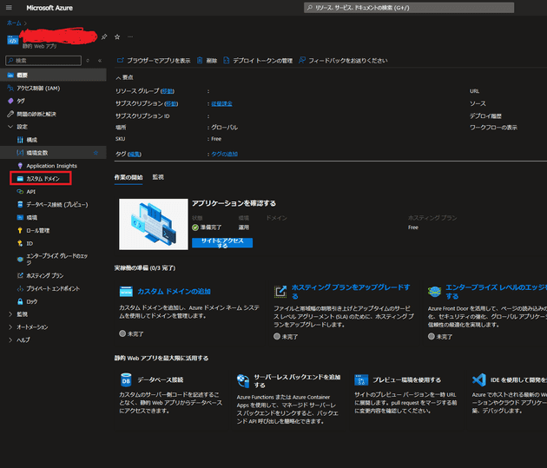Click the www custom domain card icon
This screenshot has width=547, height=468.
click(x=126, y=291)
